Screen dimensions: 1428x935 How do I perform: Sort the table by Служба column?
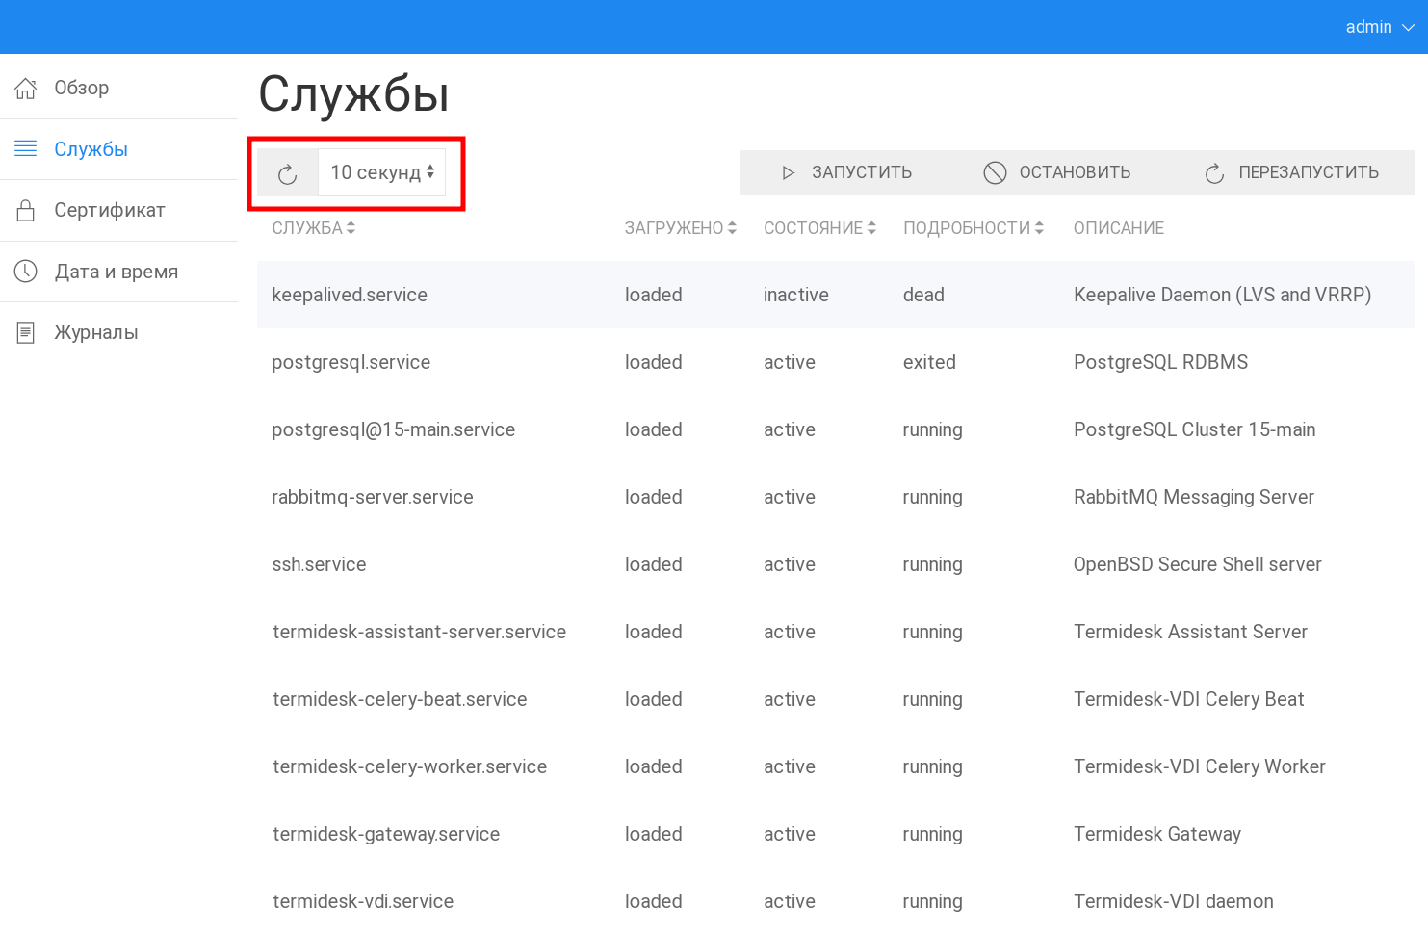313,228
